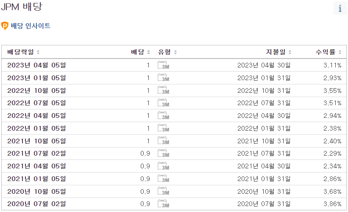
Task: Click the 3M icon in the 2020년 10월 05일 row
Action: [163, 191]
